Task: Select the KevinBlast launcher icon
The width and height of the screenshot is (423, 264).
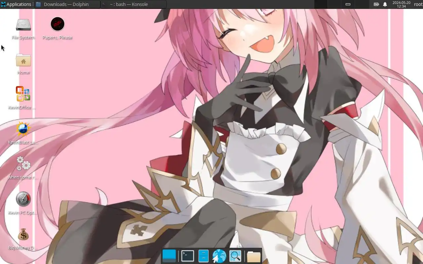Action: pos(23,133)
